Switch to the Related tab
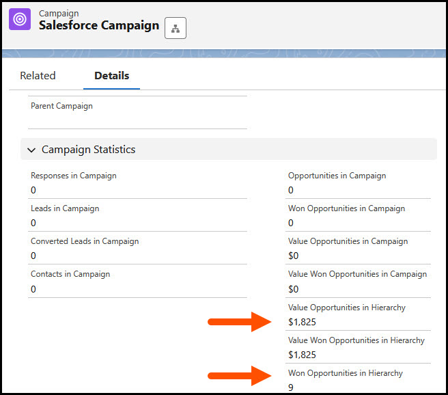Screen dimensions: 448x395 (38, 76)
